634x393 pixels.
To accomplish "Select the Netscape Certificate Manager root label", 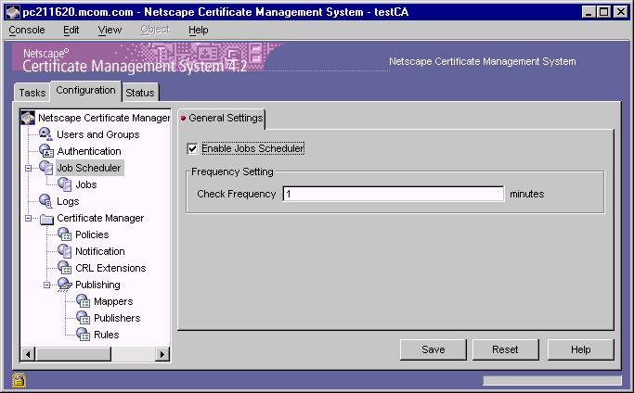I will pyautogui.click(x=104, y=118).
